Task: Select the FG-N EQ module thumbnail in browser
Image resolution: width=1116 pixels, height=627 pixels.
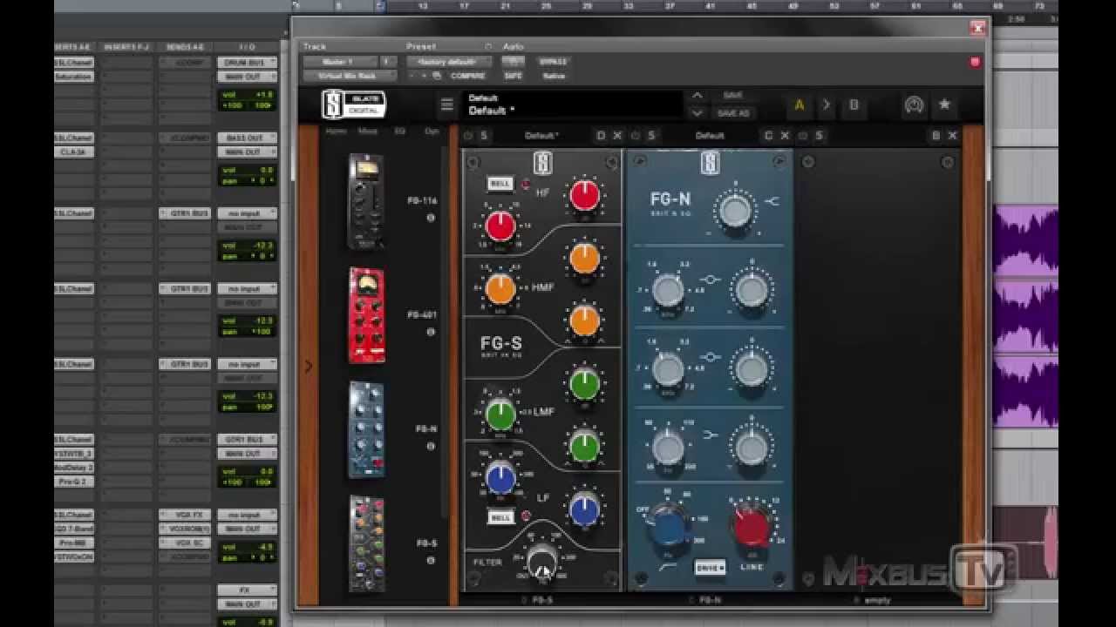Action: click(x=366, y=429)
